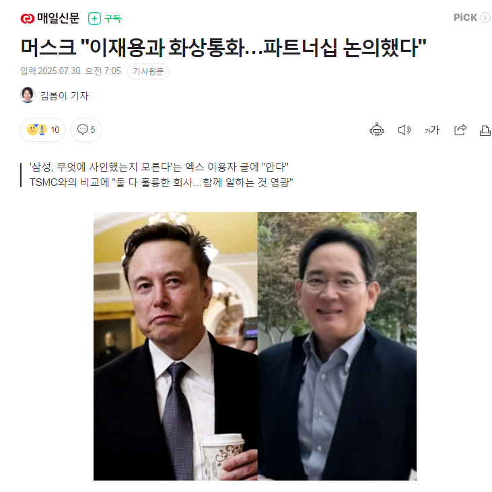Click the article headline about 머스크
This screenshot has height=492, width=492.
click(x=223, y=48)
